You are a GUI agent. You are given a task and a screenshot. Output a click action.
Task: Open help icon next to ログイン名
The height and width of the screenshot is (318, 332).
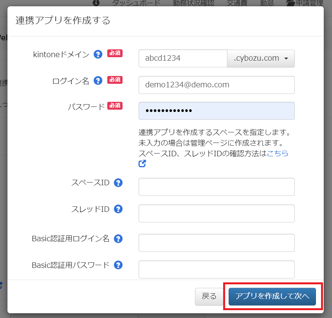98,81
